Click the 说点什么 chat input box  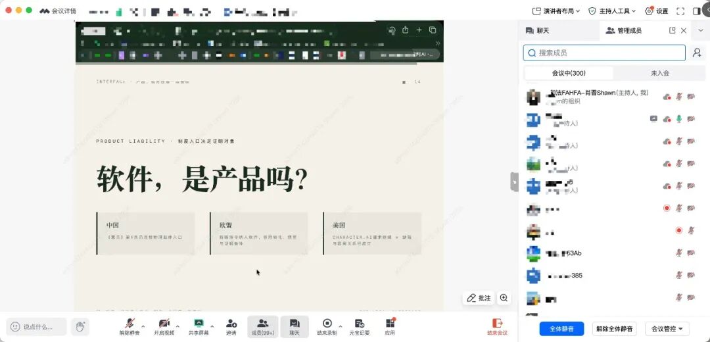pyautogui.click(x=37, y=326)
